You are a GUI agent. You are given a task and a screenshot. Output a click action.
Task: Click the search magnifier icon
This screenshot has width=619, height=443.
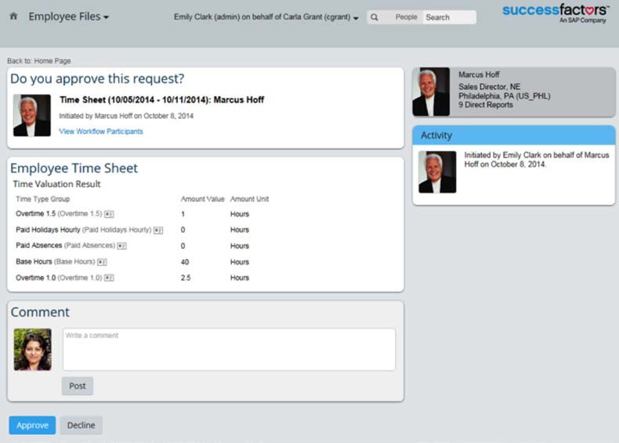coord(375,17)
